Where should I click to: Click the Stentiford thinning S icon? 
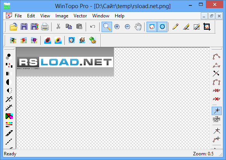click(x=24, y=40)
